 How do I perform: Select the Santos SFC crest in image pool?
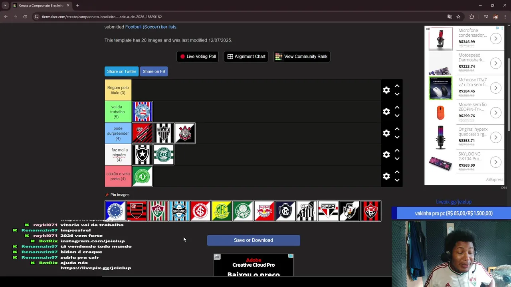(307, 211)
